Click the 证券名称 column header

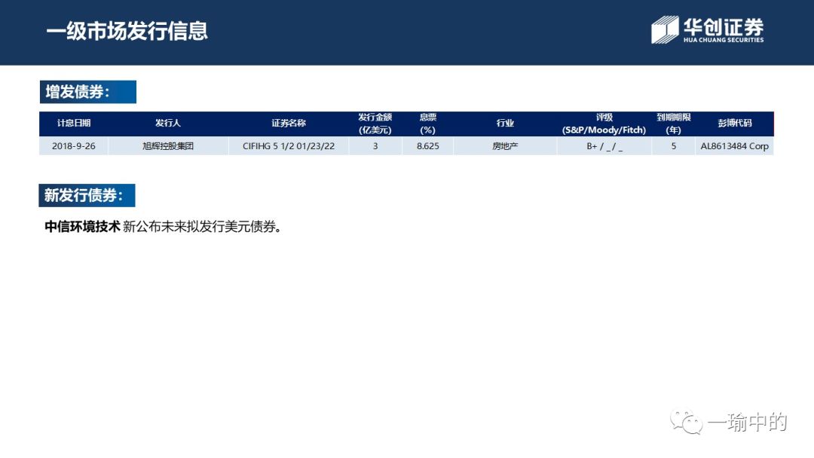[289, 124]
